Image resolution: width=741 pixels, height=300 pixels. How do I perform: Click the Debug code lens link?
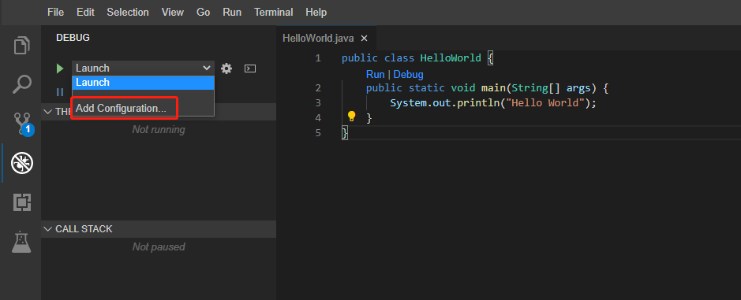[408, 75]
